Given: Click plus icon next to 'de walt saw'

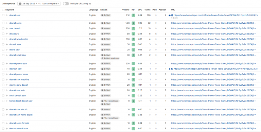Looking at the screenshot, I should click(7, 44).
